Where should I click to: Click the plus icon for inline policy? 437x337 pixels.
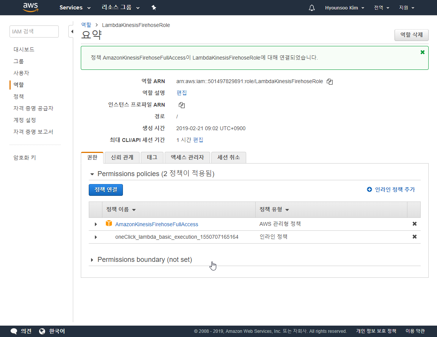point(369,189)
